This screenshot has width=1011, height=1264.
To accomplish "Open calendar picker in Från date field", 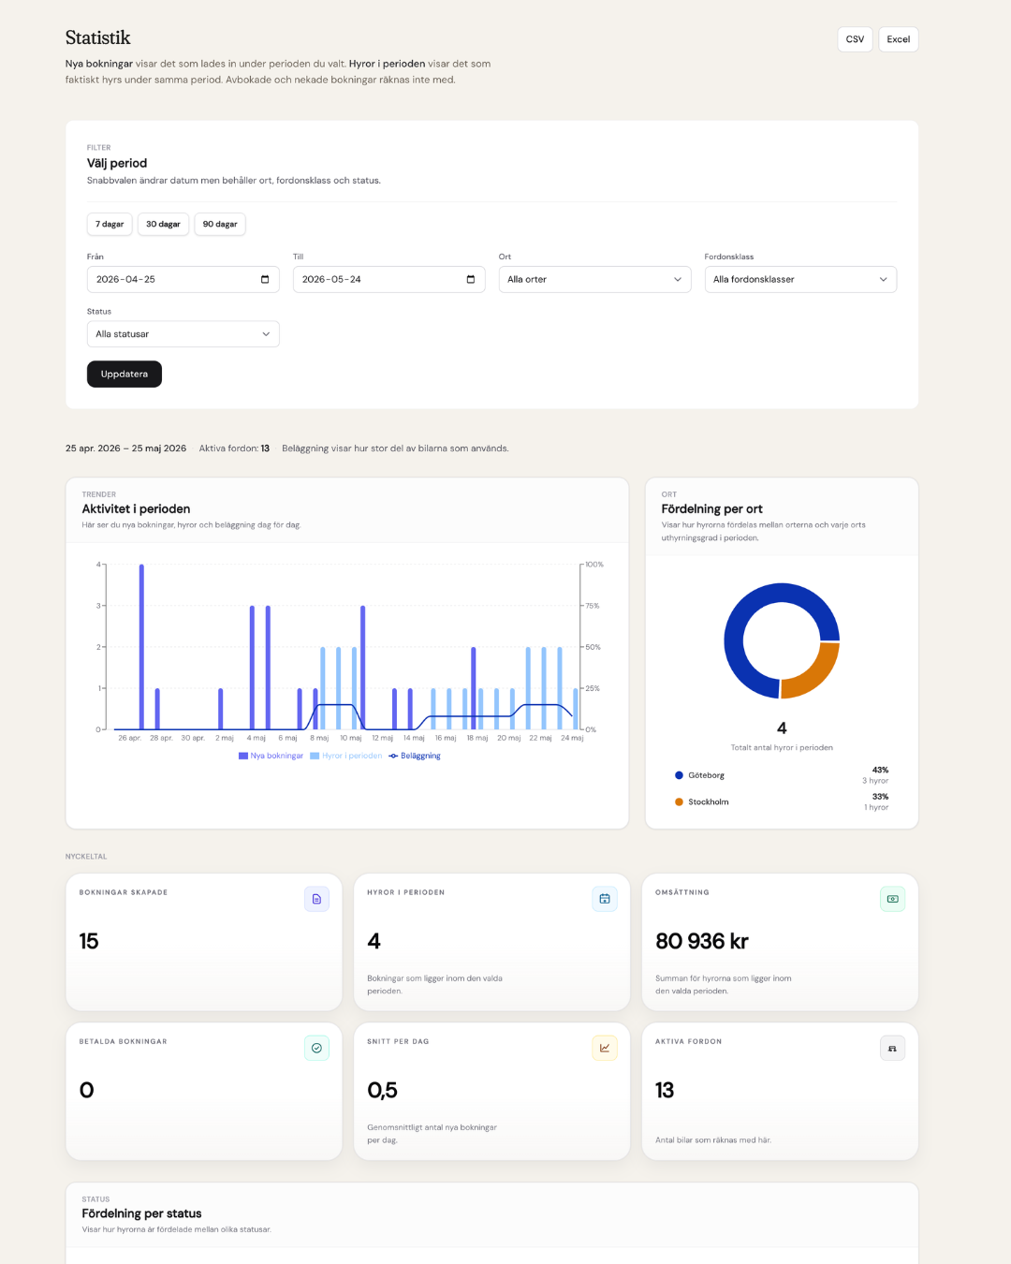I will tap(265, 279).
